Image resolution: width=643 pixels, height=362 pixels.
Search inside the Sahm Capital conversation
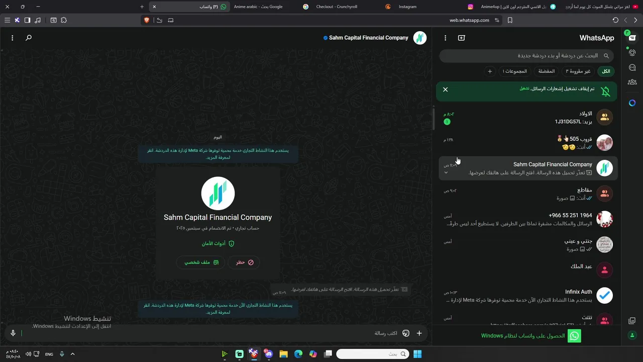pyautogui.click(x=29, y=38)
